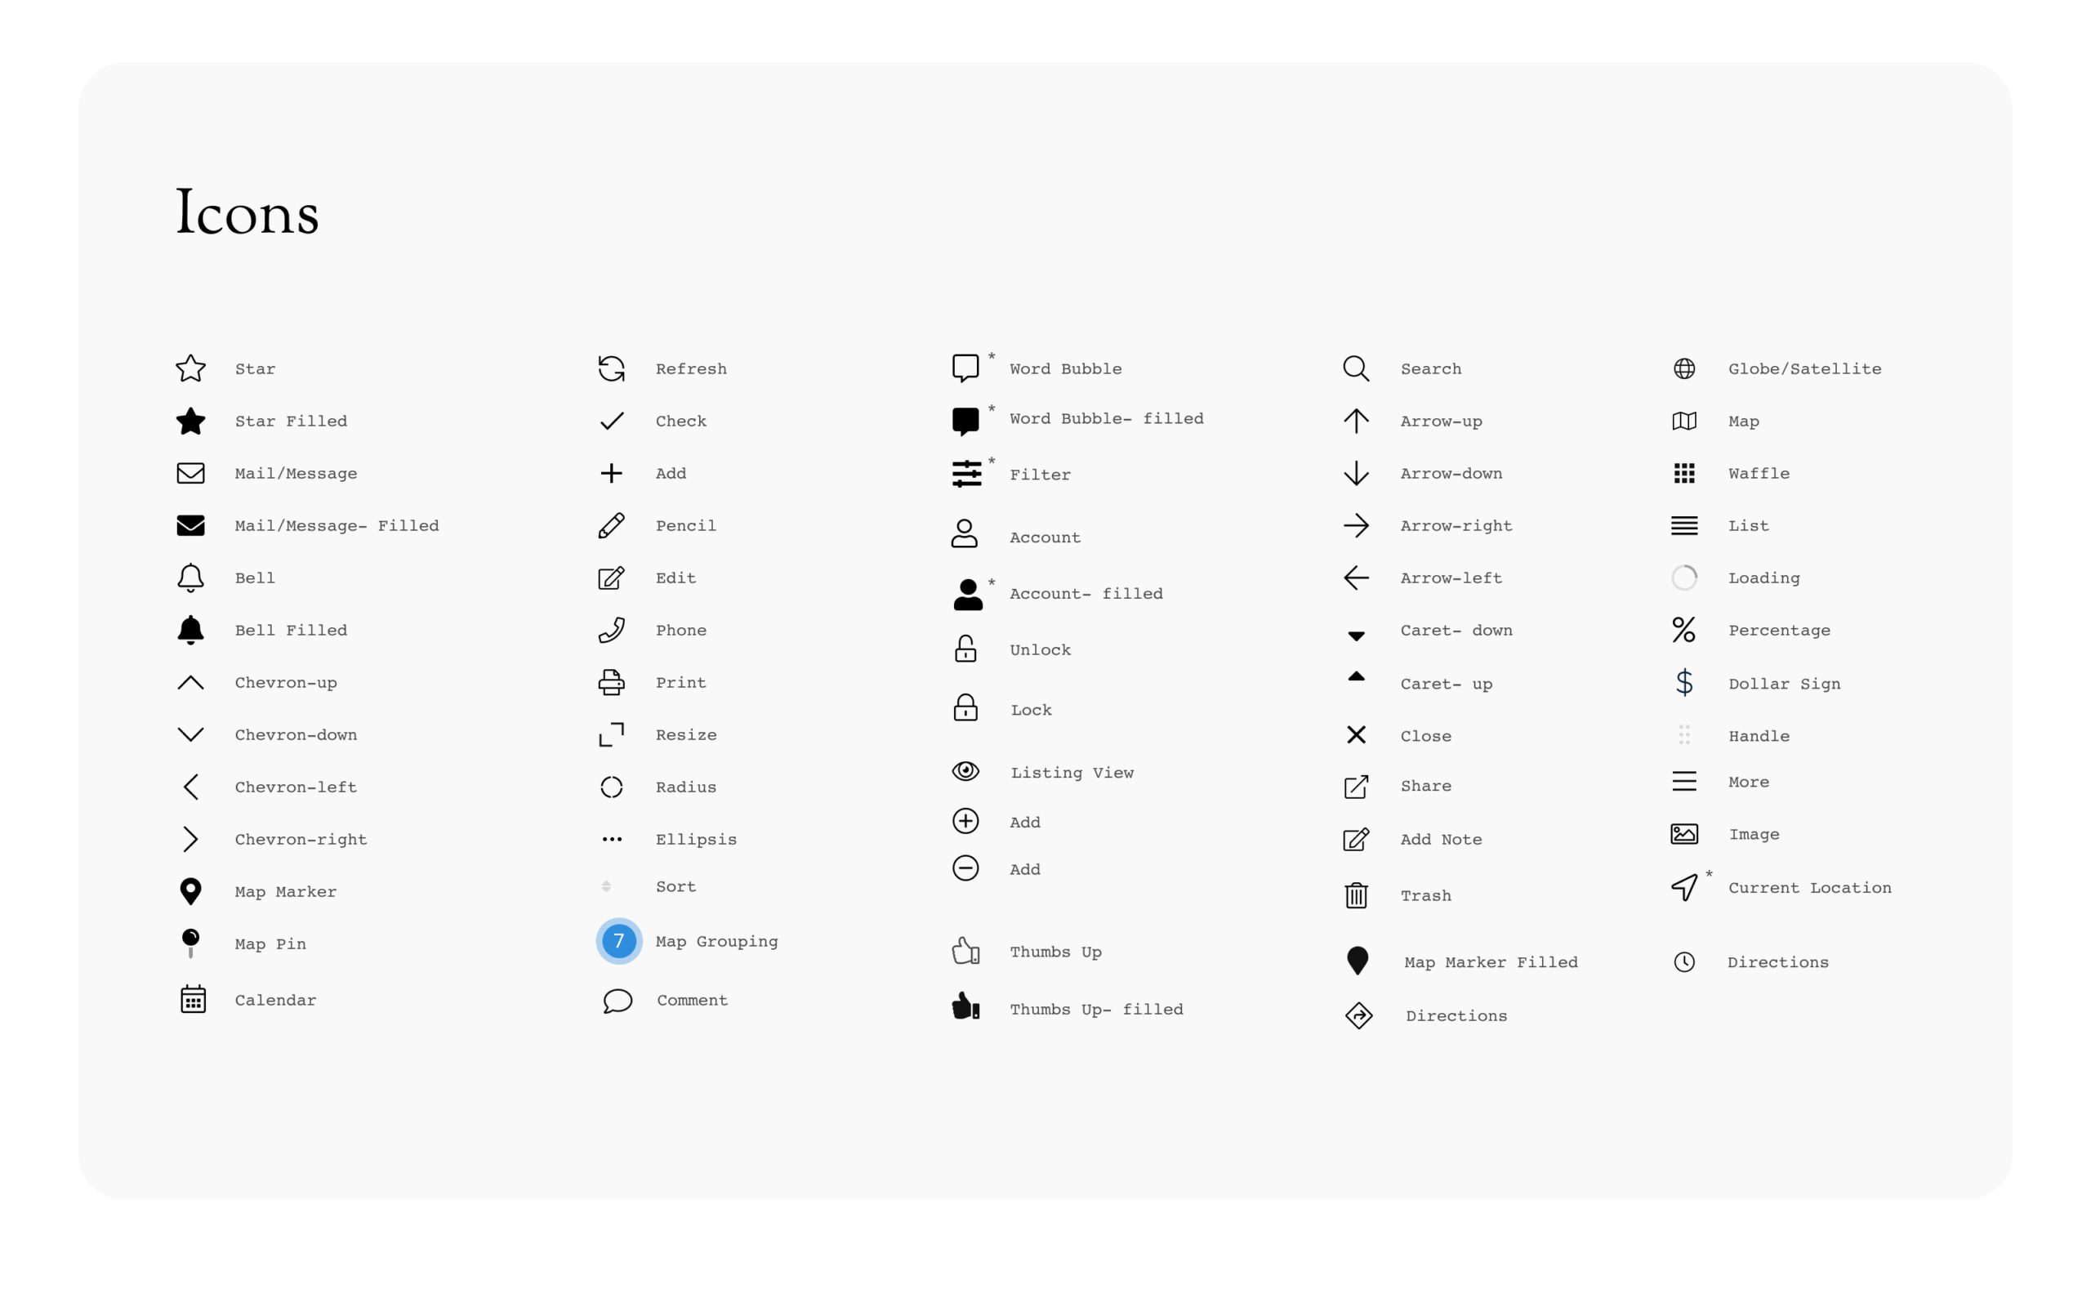The image size is (2091, 1298).
Task: Click the filled star icon
Action: click(x=190, y=422)
